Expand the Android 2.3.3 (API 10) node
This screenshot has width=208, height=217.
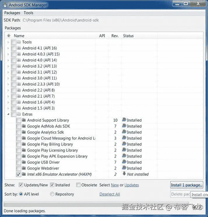tap(8, 84)
